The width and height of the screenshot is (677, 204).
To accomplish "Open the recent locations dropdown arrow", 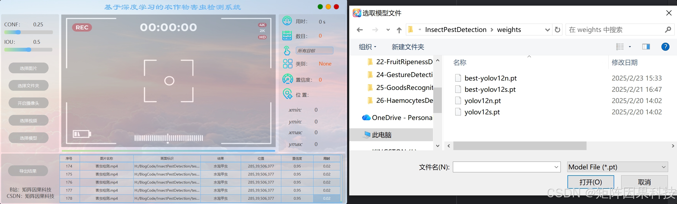I will (388, 30).
